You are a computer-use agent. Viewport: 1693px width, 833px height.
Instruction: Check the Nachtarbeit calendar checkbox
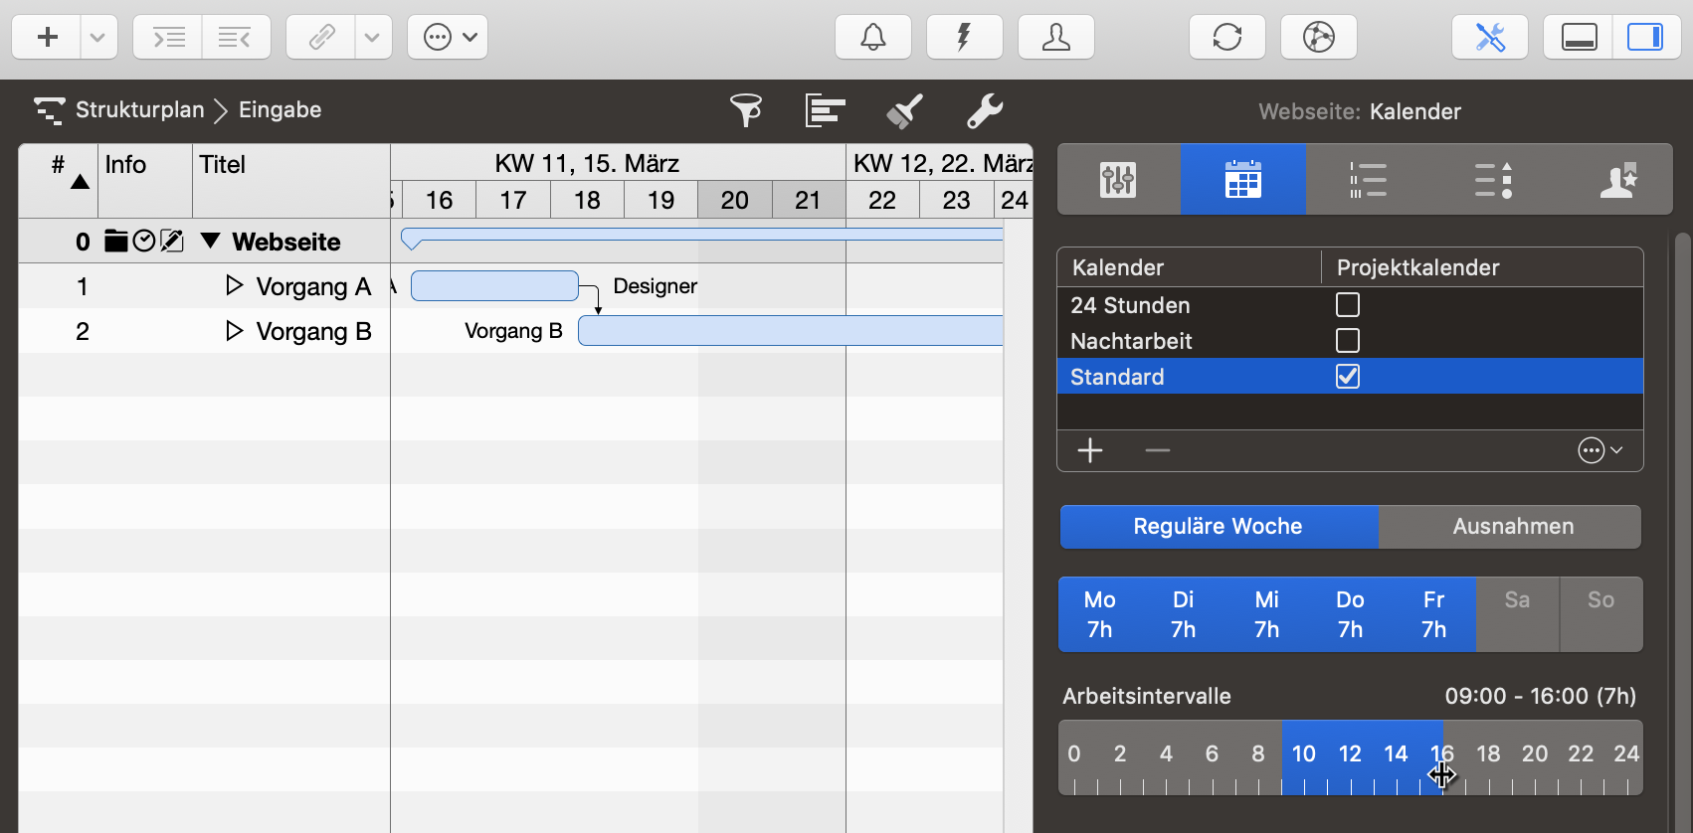coord(1347,341)
